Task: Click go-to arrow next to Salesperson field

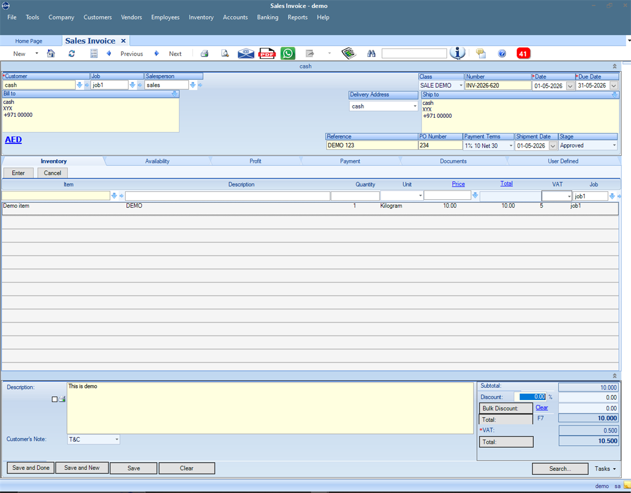Action: (x=200, y=85)
